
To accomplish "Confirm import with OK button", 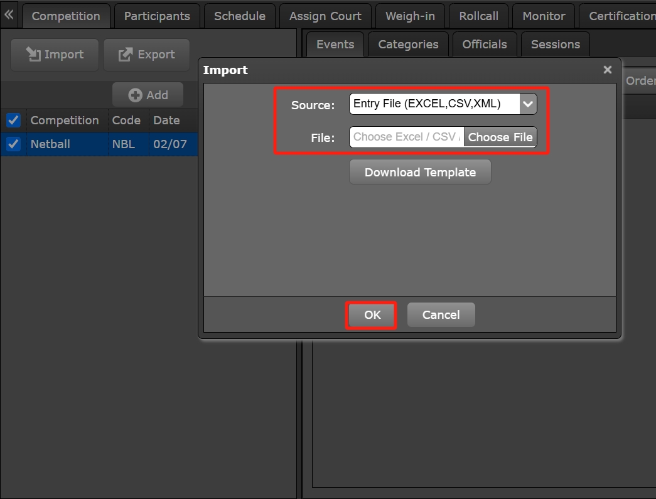I will click(372, 314).
